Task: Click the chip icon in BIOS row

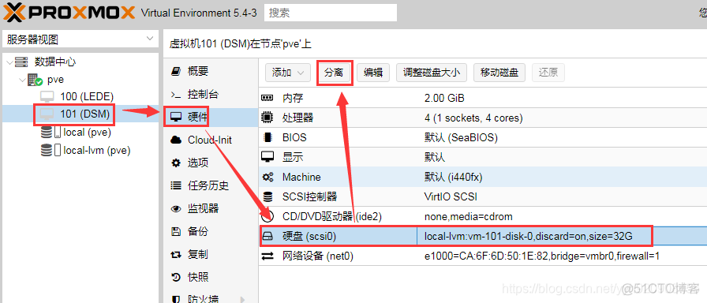Action: pos(267,137)
